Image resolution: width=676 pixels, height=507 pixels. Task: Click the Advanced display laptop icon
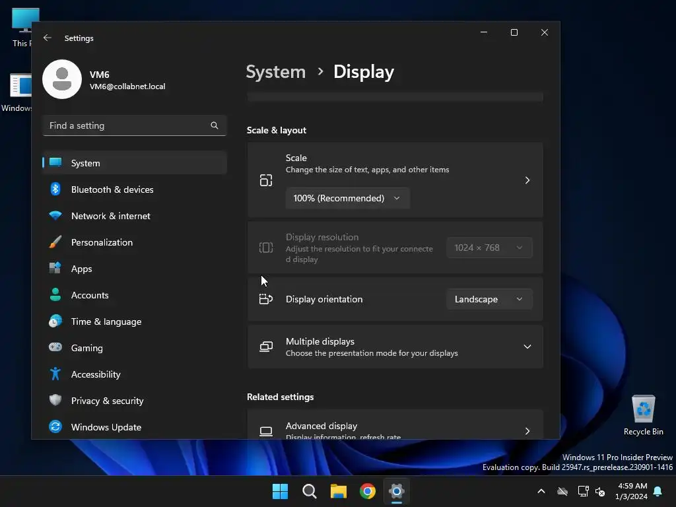click(x=266, y=431)
